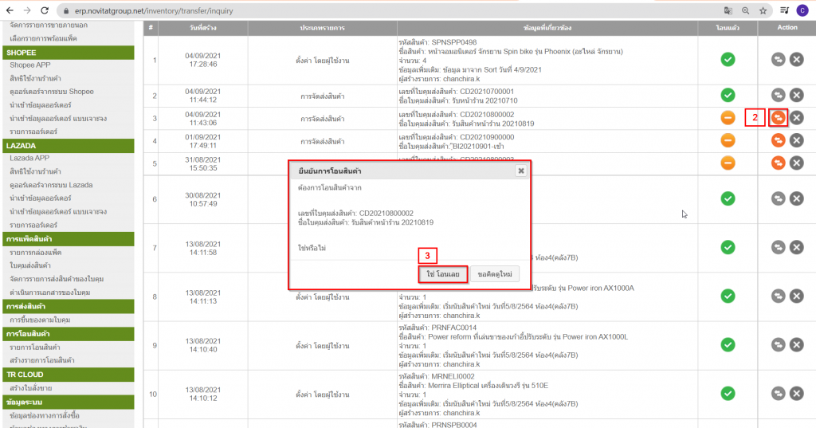Click the cancel X icon in row 6
816x428 pixels.
click(796, 198)
